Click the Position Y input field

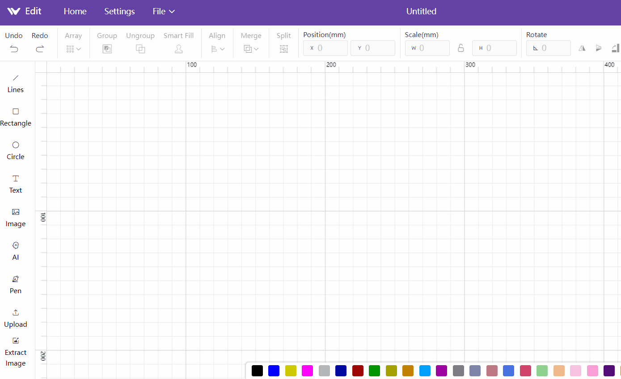pyautogui.click(x=373, y=48)
